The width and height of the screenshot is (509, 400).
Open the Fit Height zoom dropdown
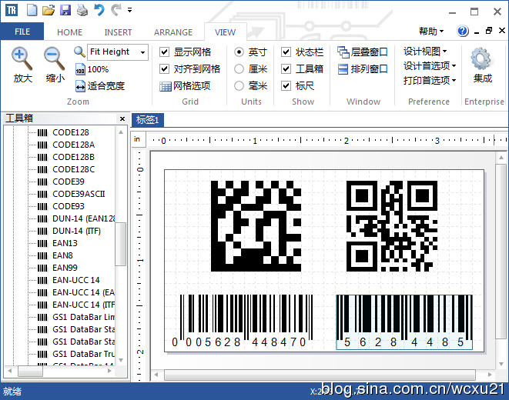pyautogui.click(x=142, y=52)
